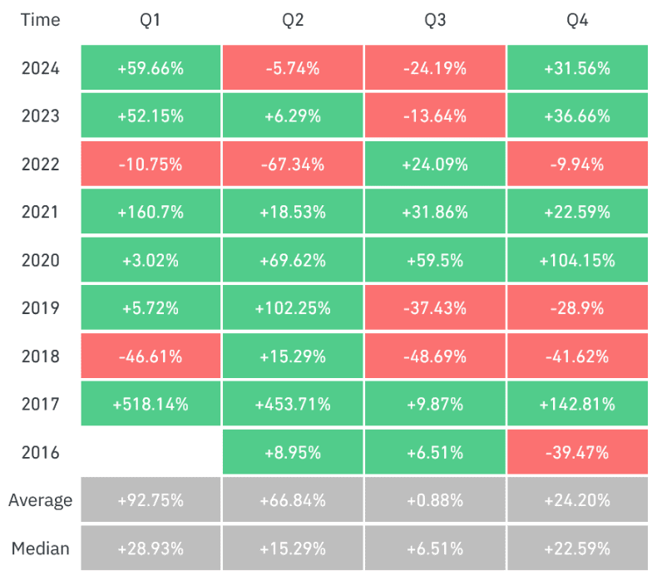
Task: Click the Median Q1 value +28.93%
Action: tap(152, 548)
